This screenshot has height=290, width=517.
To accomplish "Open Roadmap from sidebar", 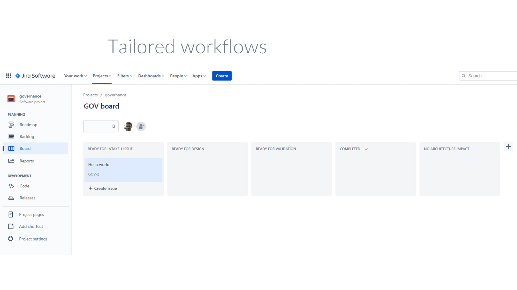I will coord(28,125).
